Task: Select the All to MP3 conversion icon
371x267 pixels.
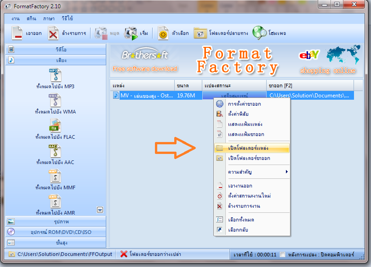Action: click(55, 75)
